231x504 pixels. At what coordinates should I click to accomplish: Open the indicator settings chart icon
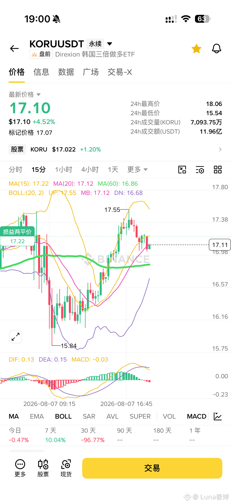click(218, 416)
